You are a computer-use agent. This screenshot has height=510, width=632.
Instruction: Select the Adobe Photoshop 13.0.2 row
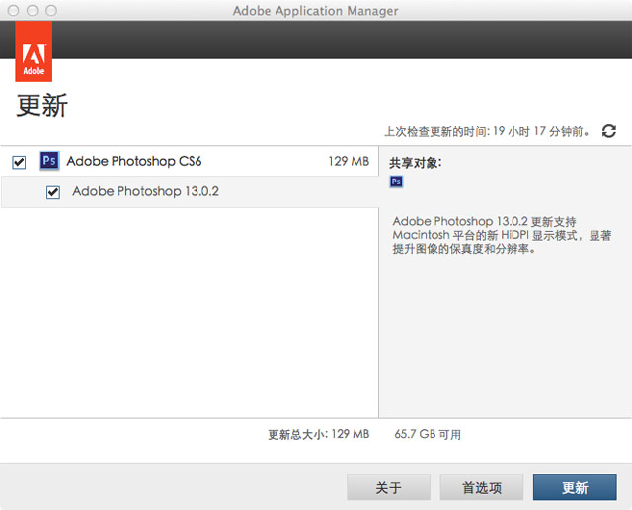click(190, 192)
